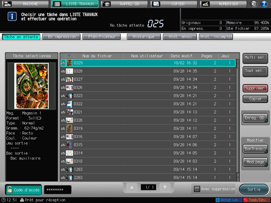The width and height of the screenshot is (271, 203).
Task: Select job 0316 thumbnail icon
Action: [69, 137]
